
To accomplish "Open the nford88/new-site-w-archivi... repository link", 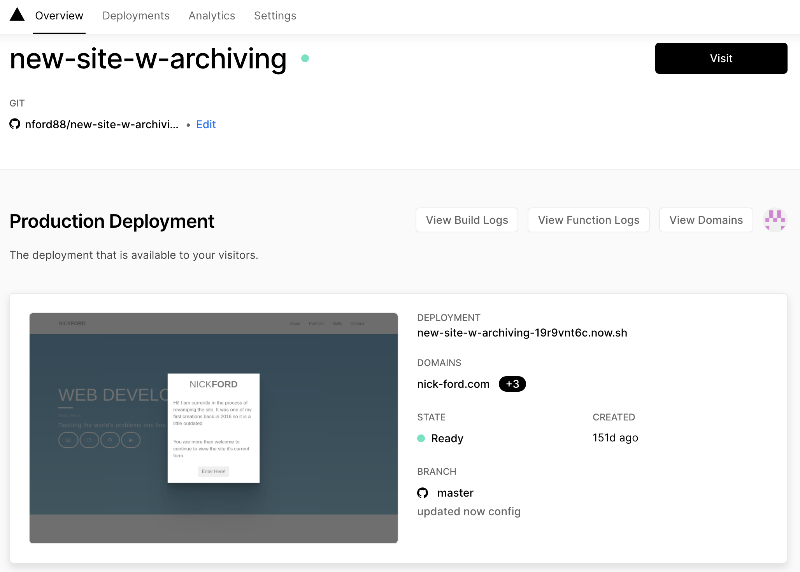I will (102, 124).
